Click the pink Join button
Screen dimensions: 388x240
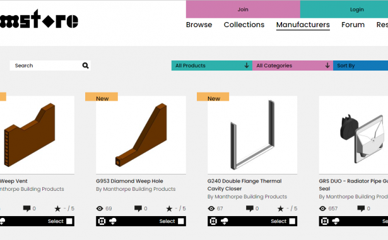pos(243,9)
